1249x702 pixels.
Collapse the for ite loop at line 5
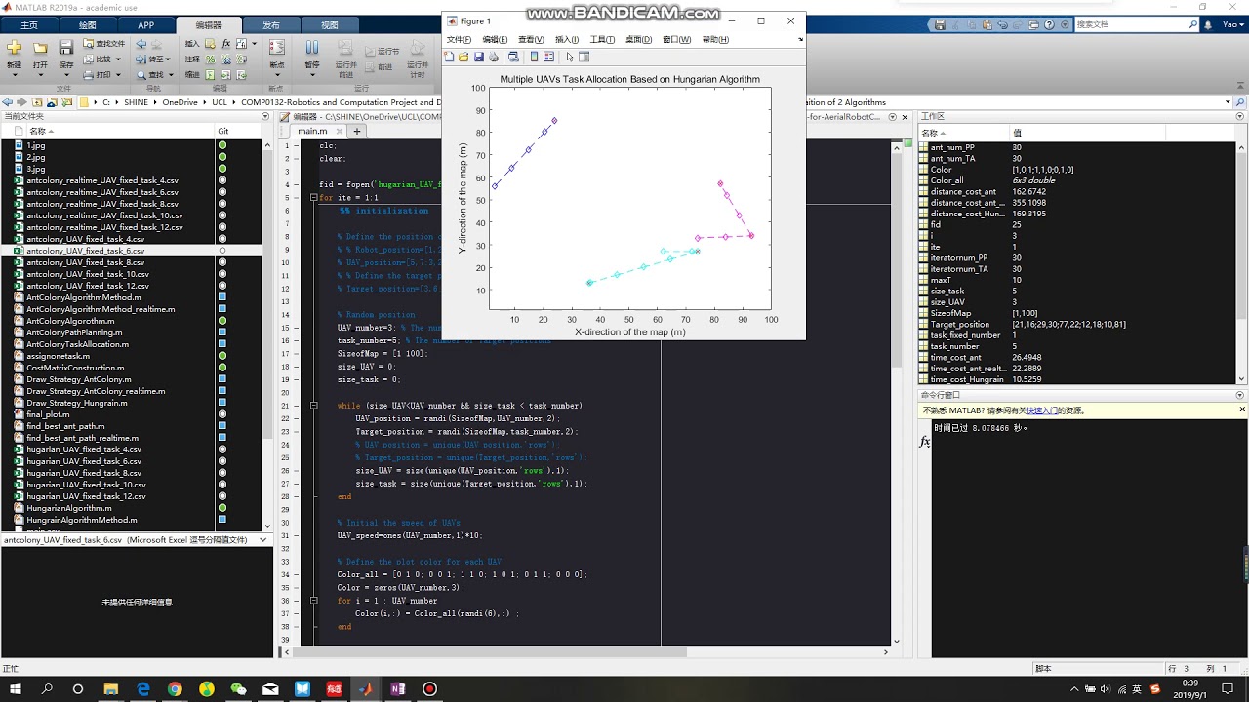pos(314,198)
